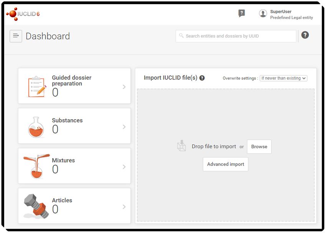Click the drop file box icon

(x=181, y=146)
